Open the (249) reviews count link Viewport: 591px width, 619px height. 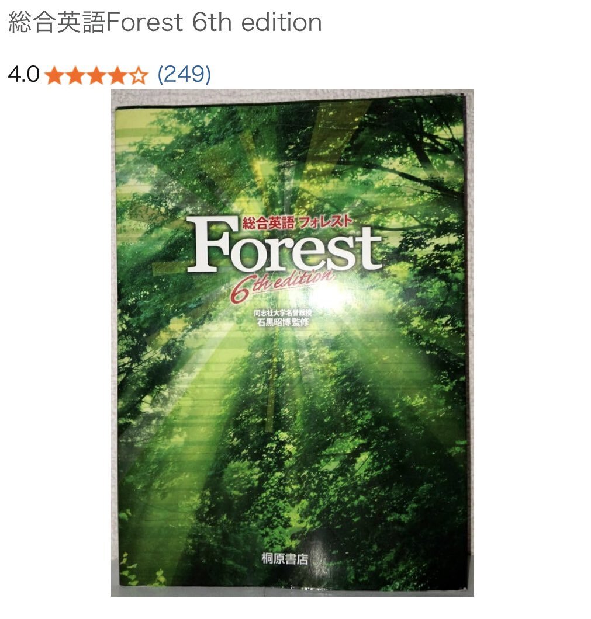[184, 75]
